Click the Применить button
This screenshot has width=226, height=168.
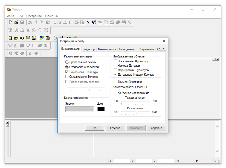[x=136, y=128]
